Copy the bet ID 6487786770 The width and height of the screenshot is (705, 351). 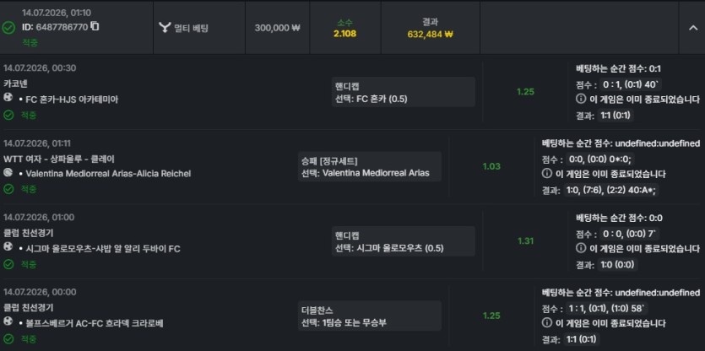95,26
